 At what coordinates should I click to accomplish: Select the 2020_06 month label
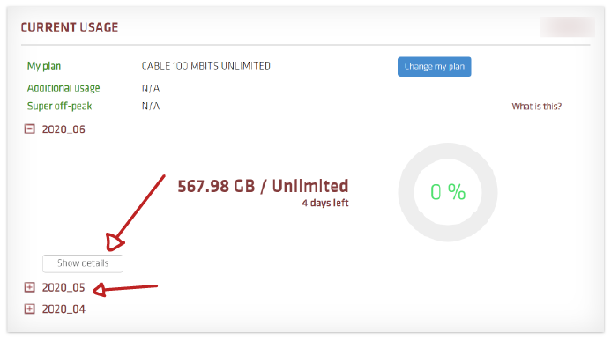[63, 130]
